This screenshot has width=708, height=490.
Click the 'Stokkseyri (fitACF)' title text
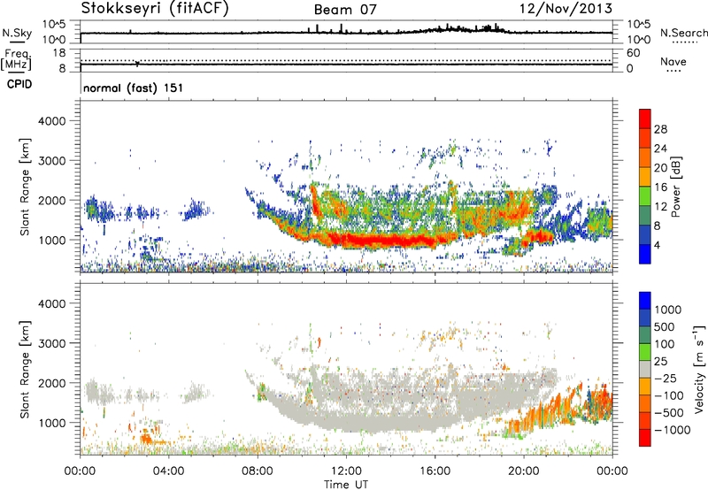(155, 8)
